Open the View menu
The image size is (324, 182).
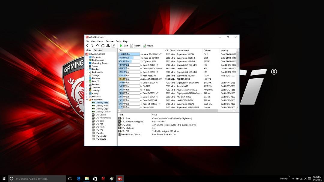(93, 41)
